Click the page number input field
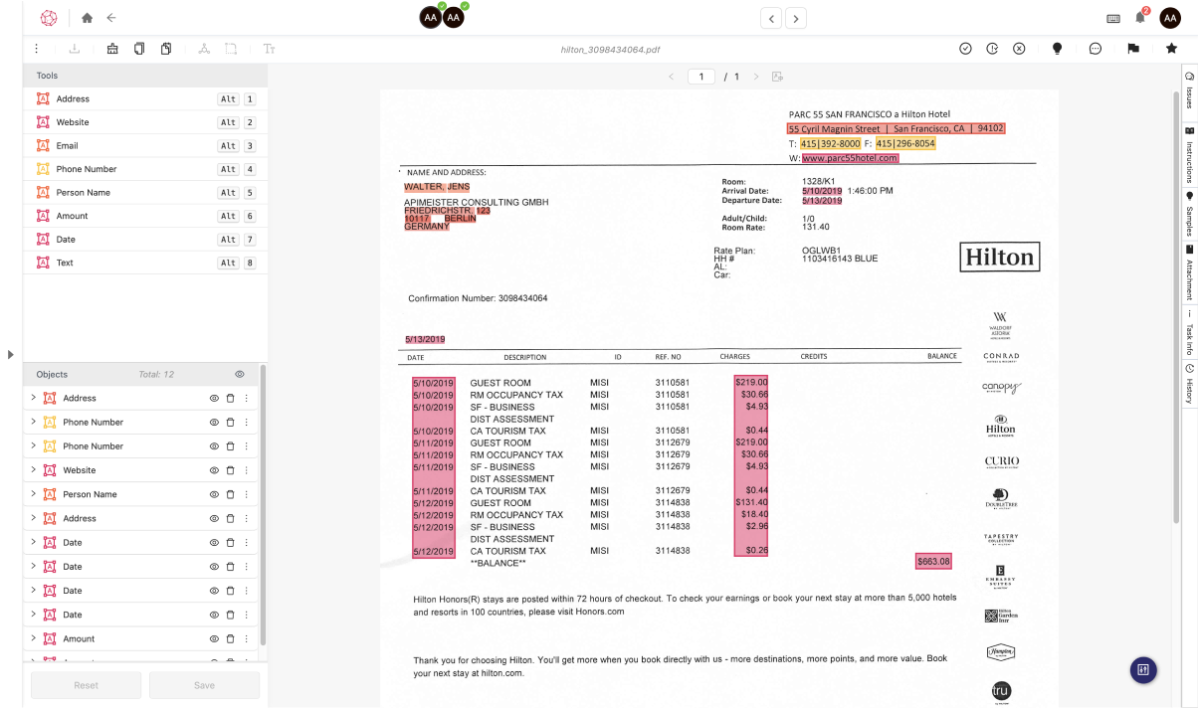 click(x=701, y=77)
